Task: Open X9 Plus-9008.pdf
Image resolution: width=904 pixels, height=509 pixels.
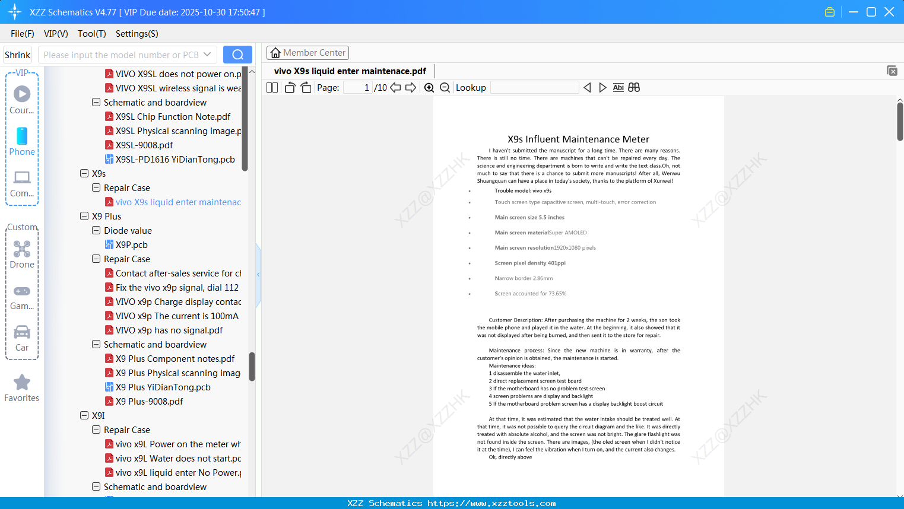Action: tap(144, 402)
